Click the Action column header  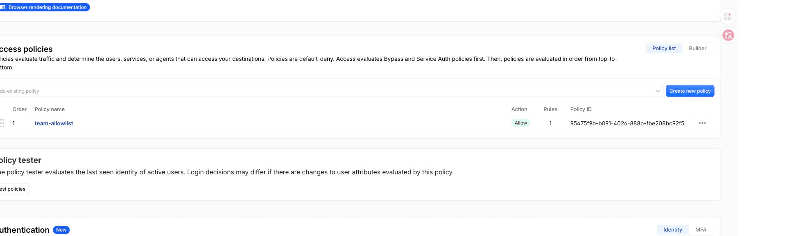pyautogui.click(x=519, y=109)
